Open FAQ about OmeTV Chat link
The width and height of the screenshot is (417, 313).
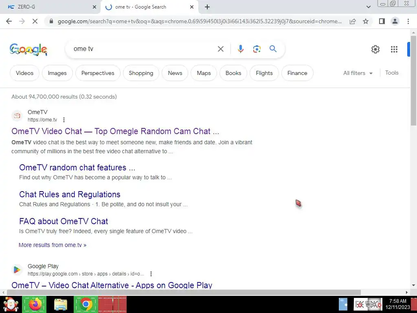(64, 221)
